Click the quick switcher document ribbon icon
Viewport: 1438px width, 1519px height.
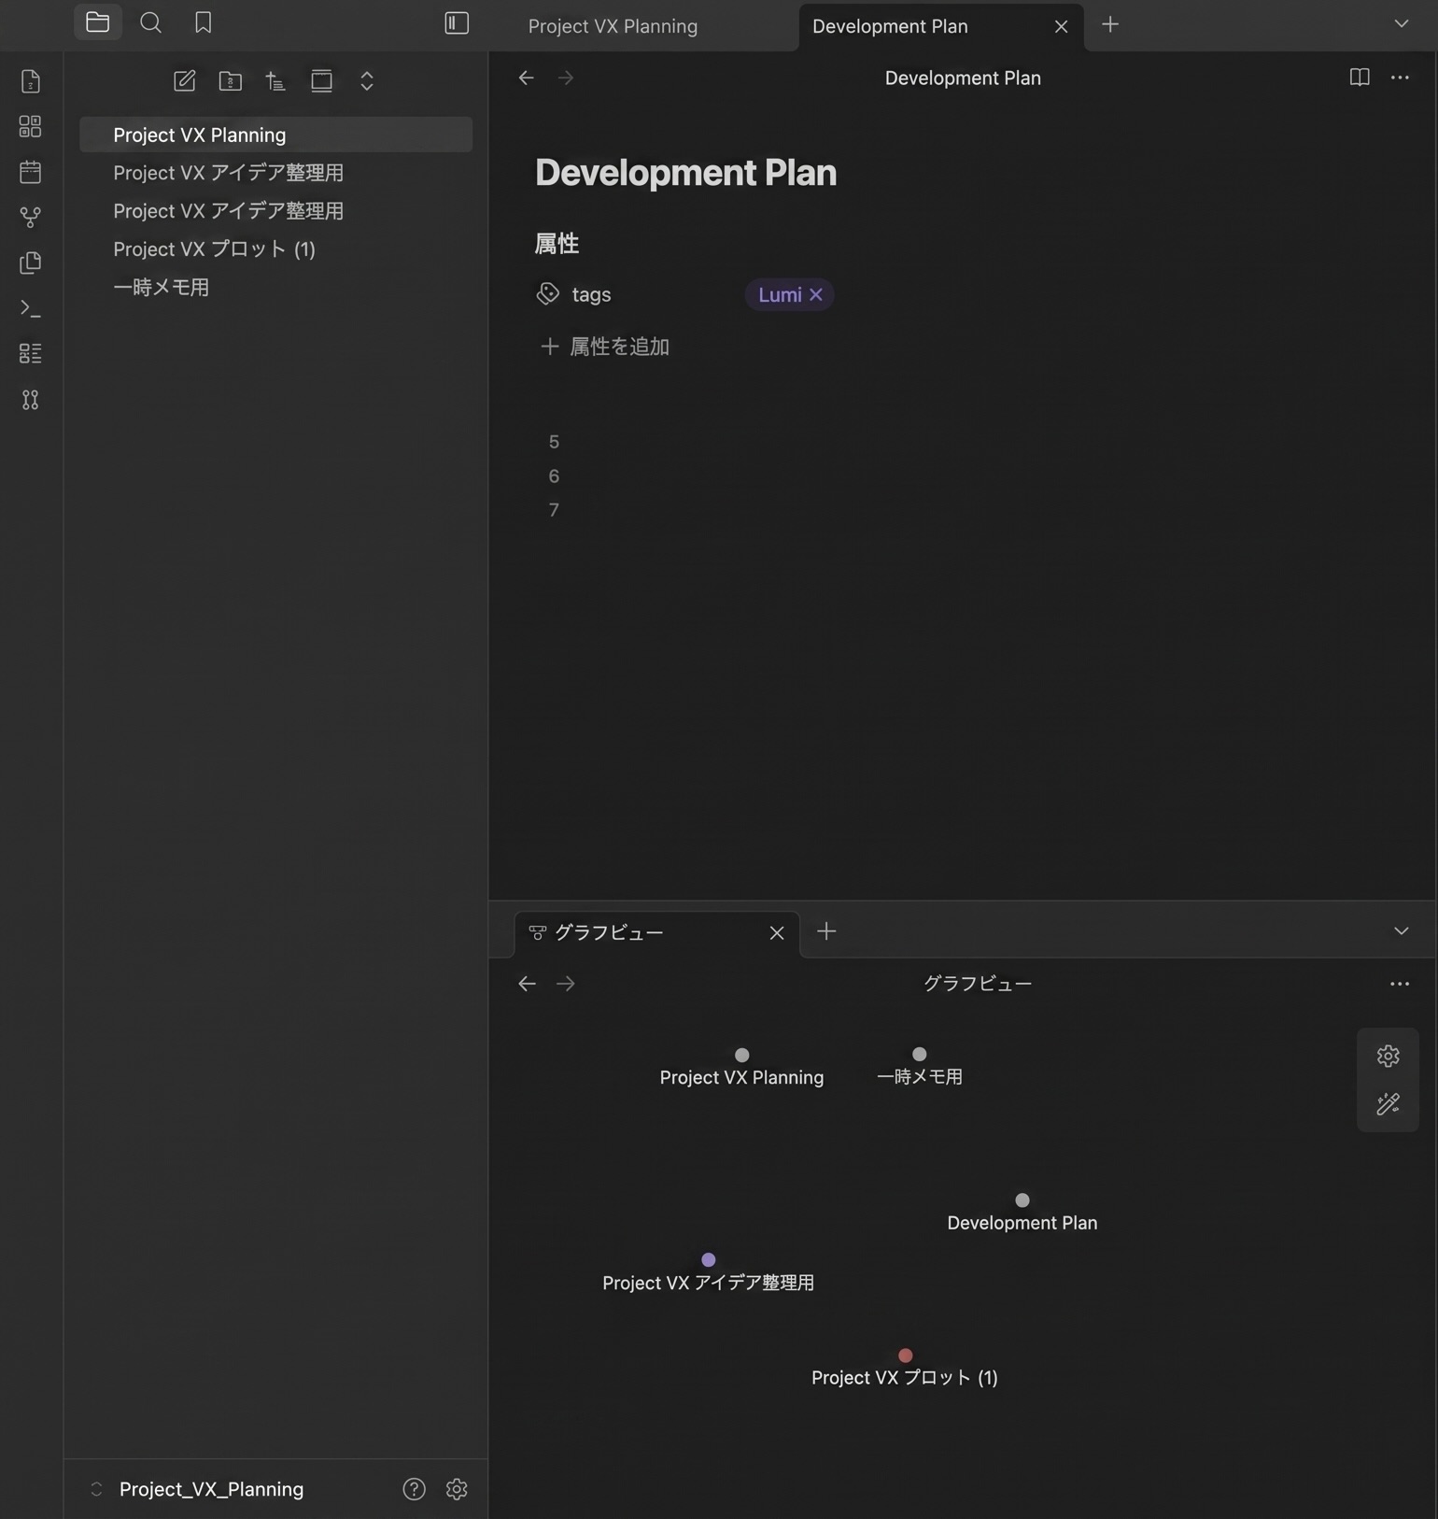pos(31,81)
